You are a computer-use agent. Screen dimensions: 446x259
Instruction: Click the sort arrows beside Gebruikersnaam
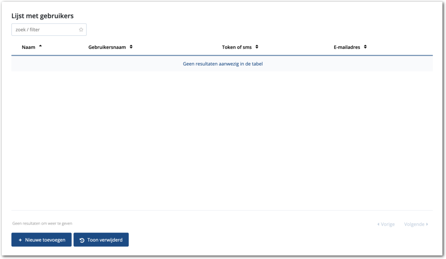point(131,47)
